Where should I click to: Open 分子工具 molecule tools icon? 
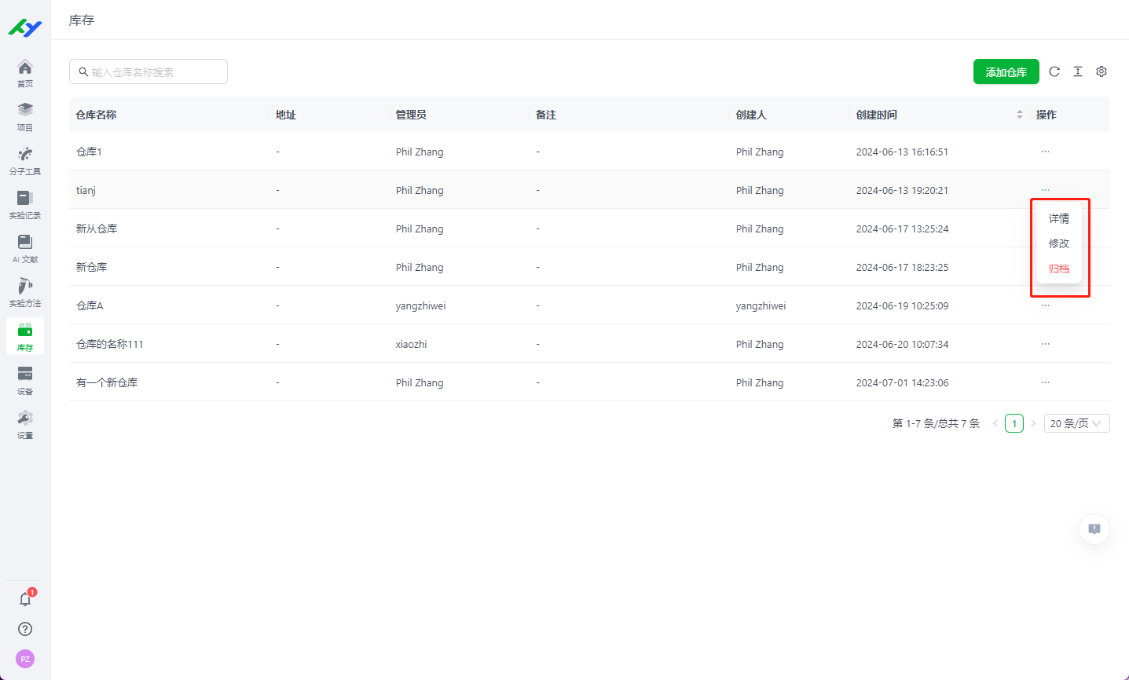point(25,160)
